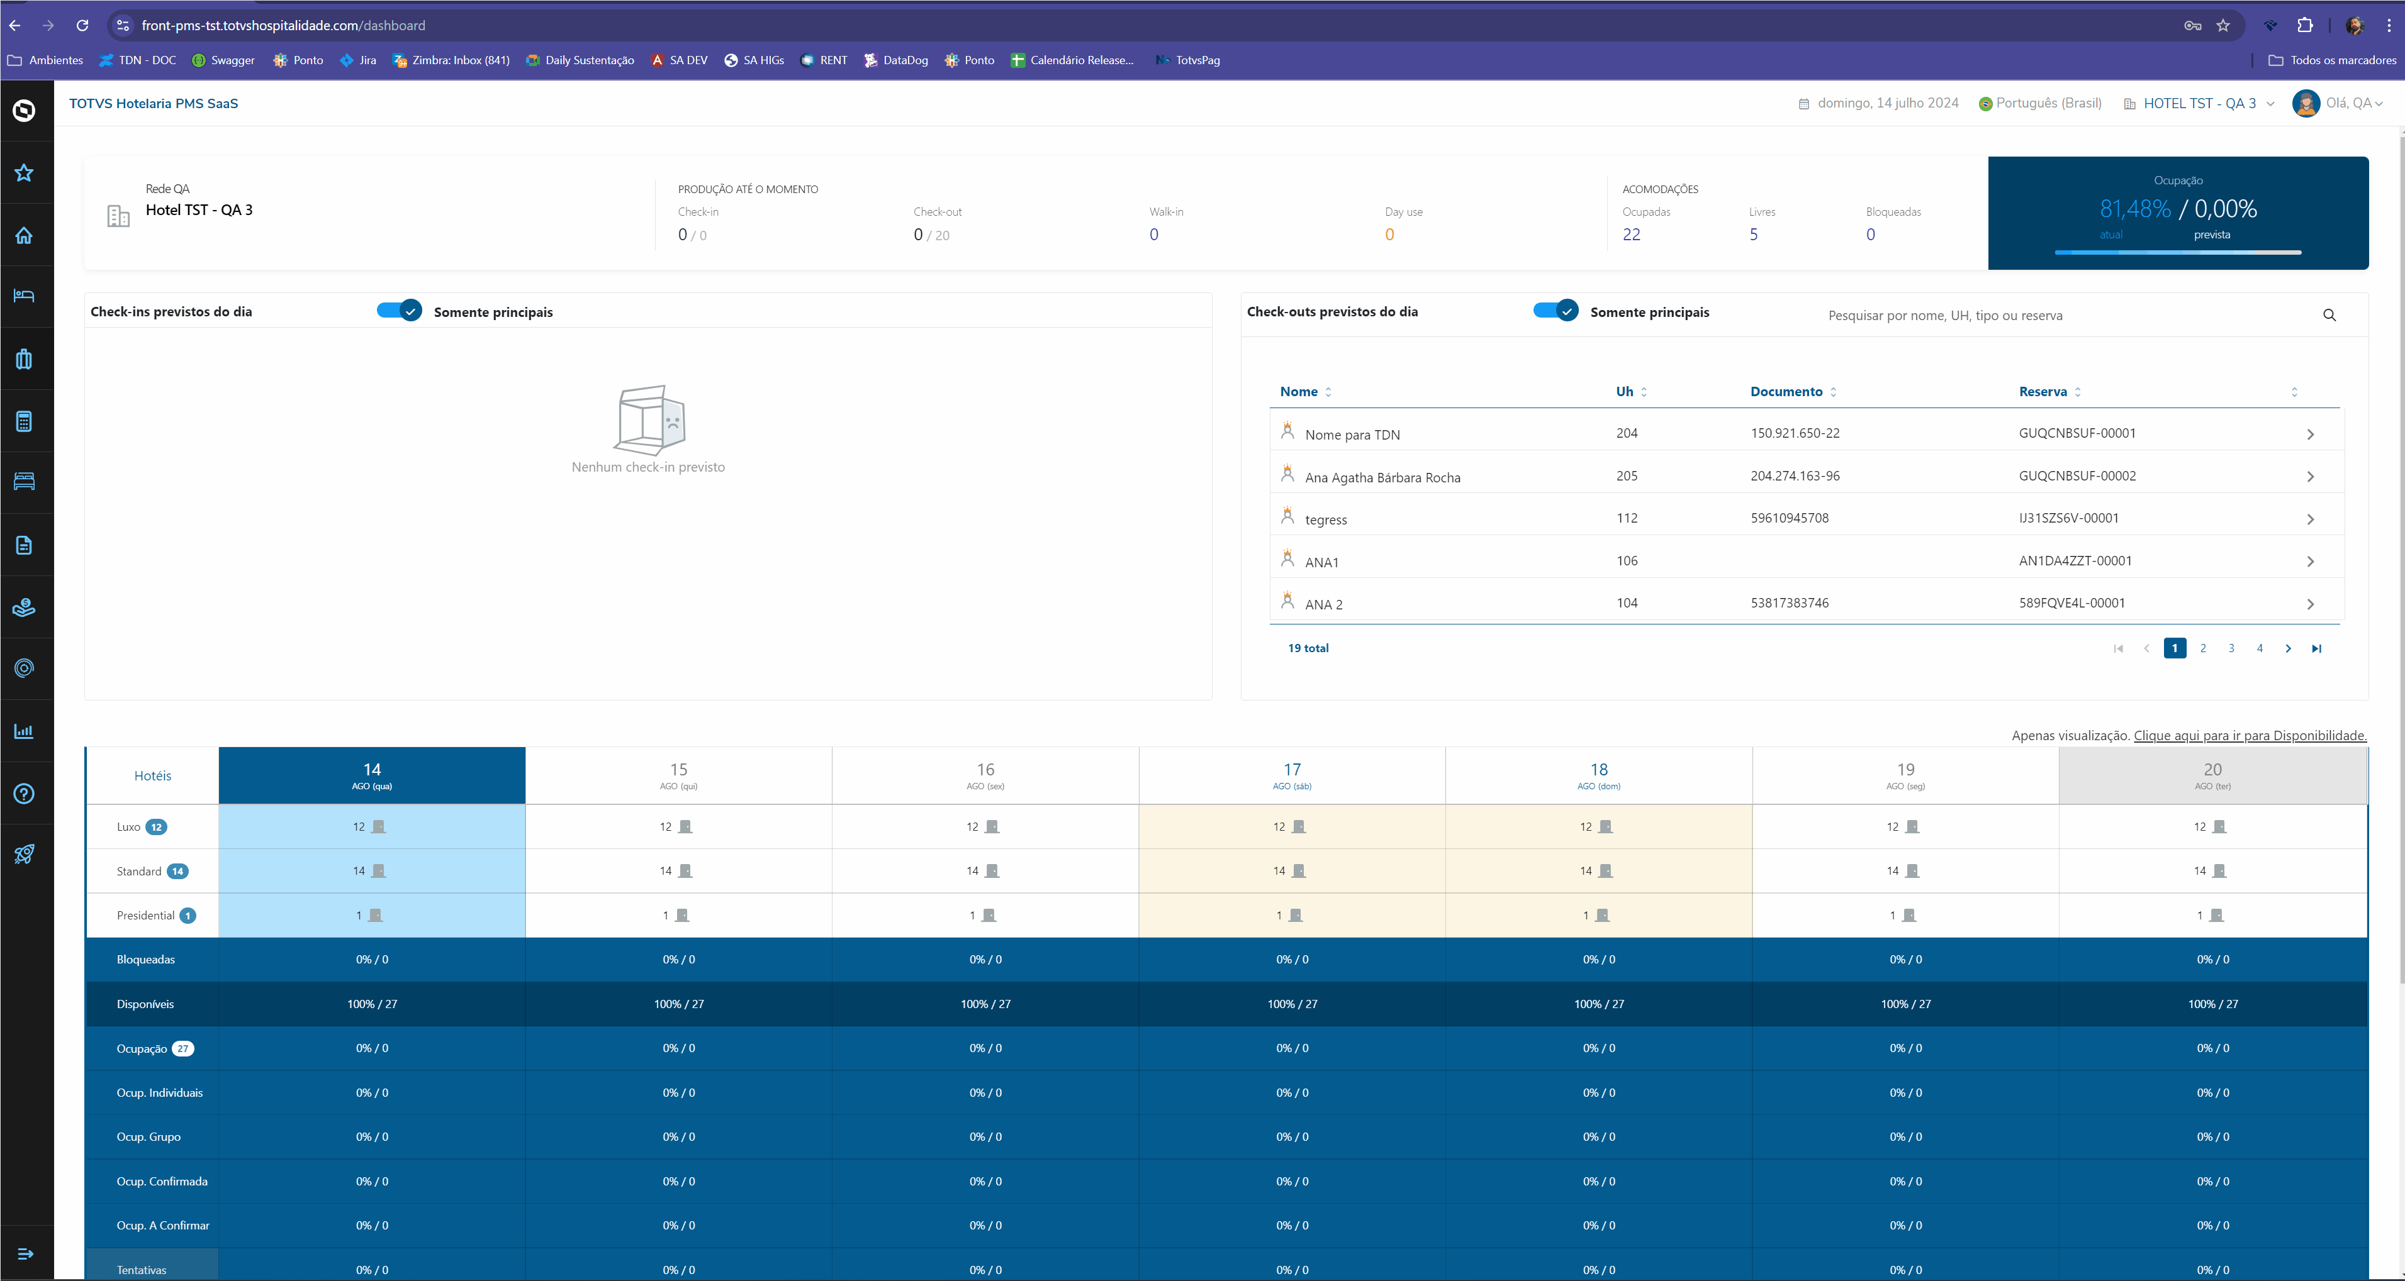This screenshot has width=2405, height=1281.
Task: Toggle Somente principais for check-outs
Action: tap(1556, 311)
